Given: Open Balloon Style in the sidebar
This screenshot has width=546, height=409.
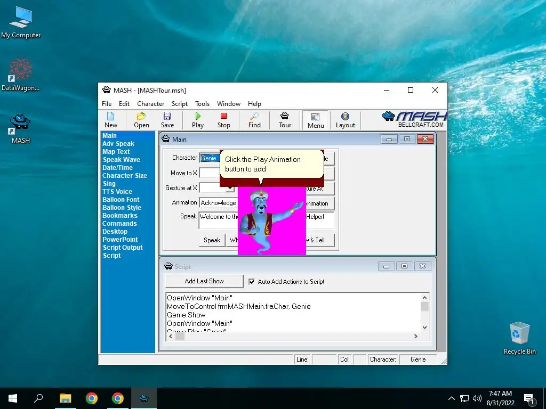Looking at the screenshot, I should coord(122,208).
